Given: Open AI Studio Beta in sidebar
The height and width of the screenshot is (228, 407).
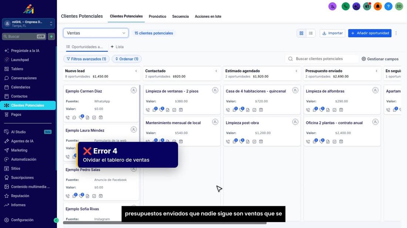Looking at the screenshot, I should (x=28, y=132).
